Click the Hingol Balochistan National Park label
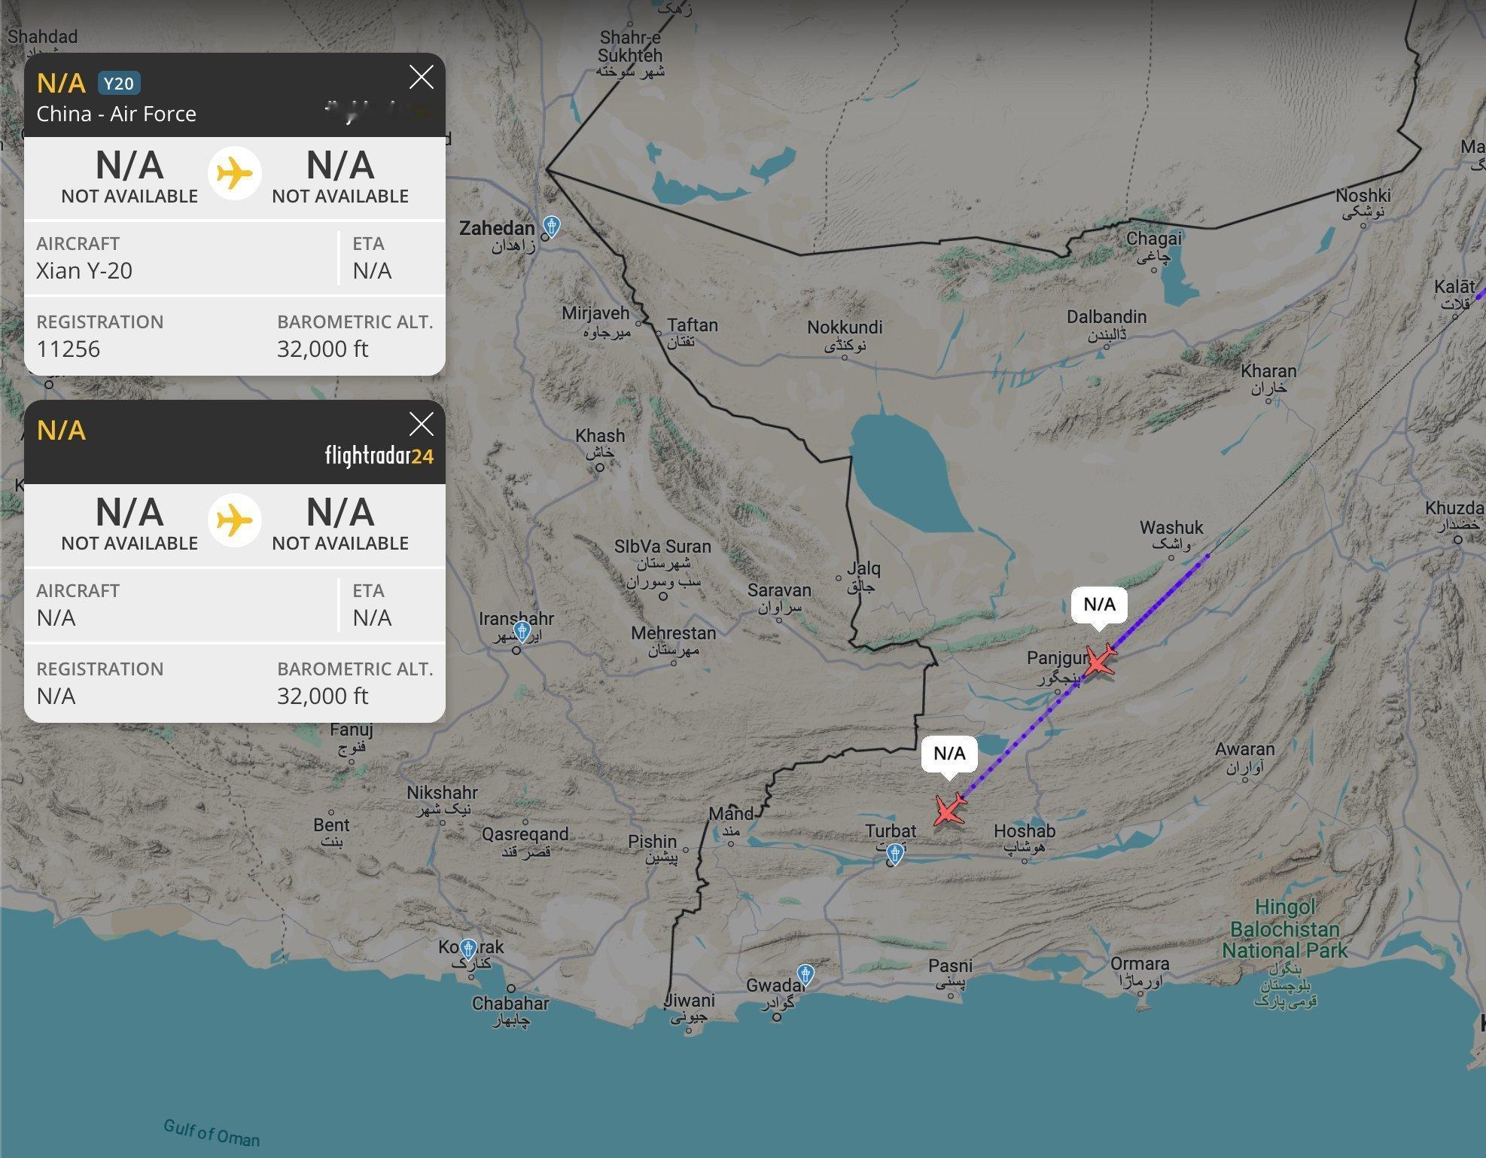 (1285, 928)
